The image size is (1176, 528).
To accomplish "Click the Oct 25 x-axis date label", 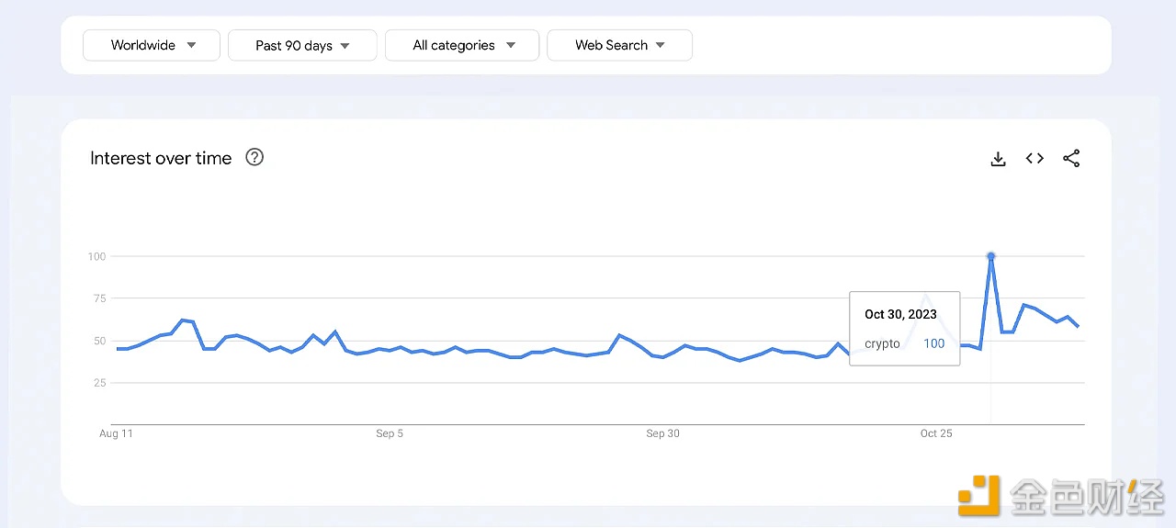I will (x=936, y=433).
